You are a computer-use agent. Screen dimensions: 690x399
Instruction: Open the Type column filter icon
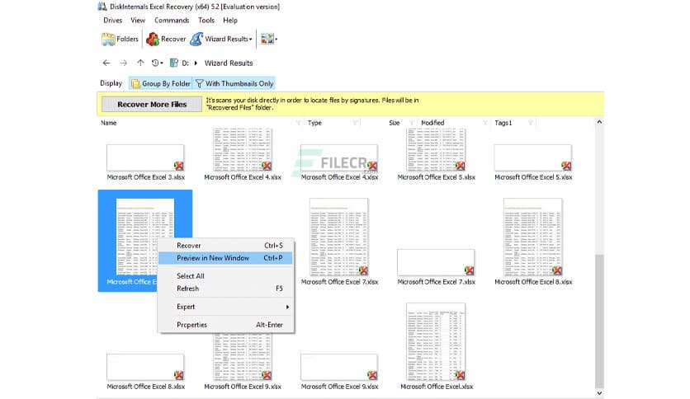[x=355, y=123]
